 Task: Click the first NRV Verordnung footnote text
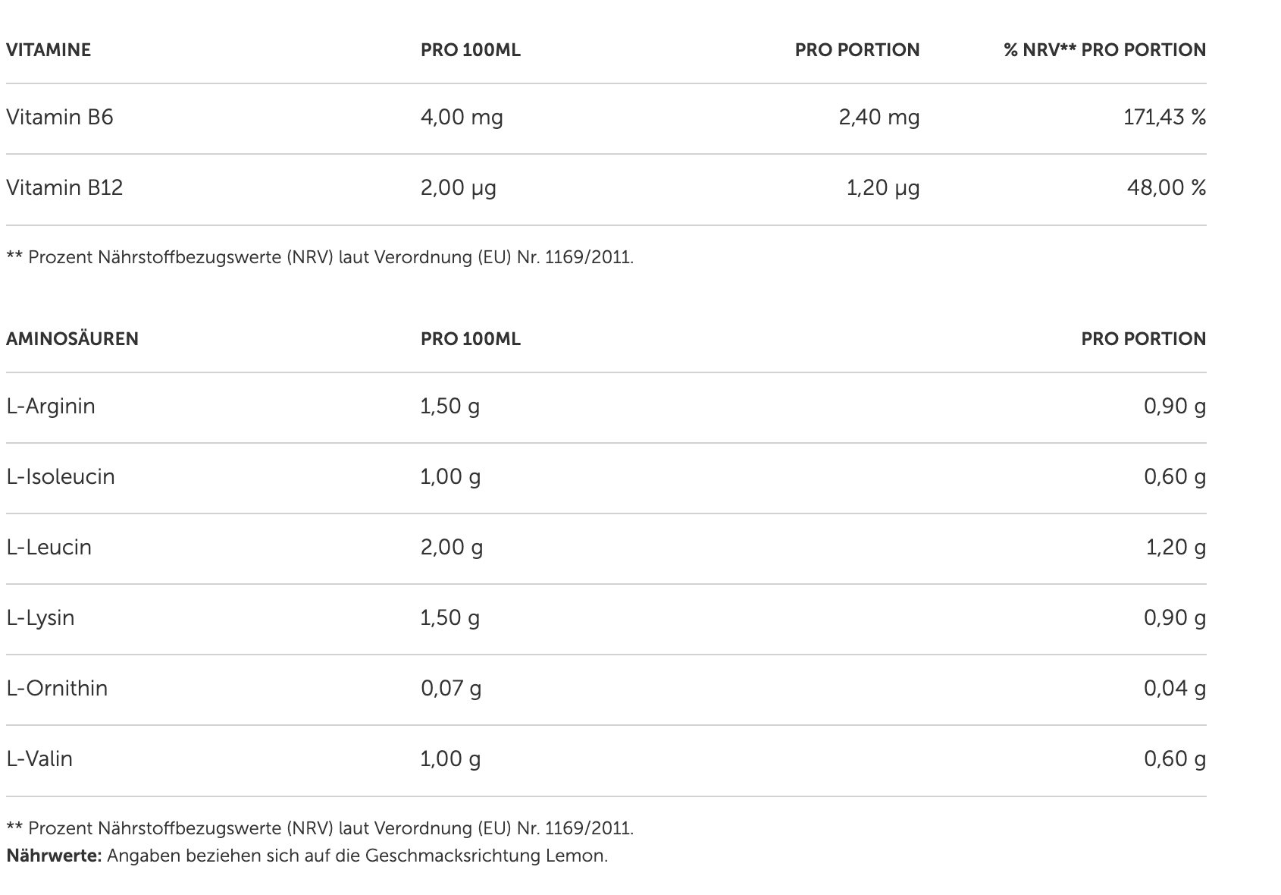tap(320, 257)
